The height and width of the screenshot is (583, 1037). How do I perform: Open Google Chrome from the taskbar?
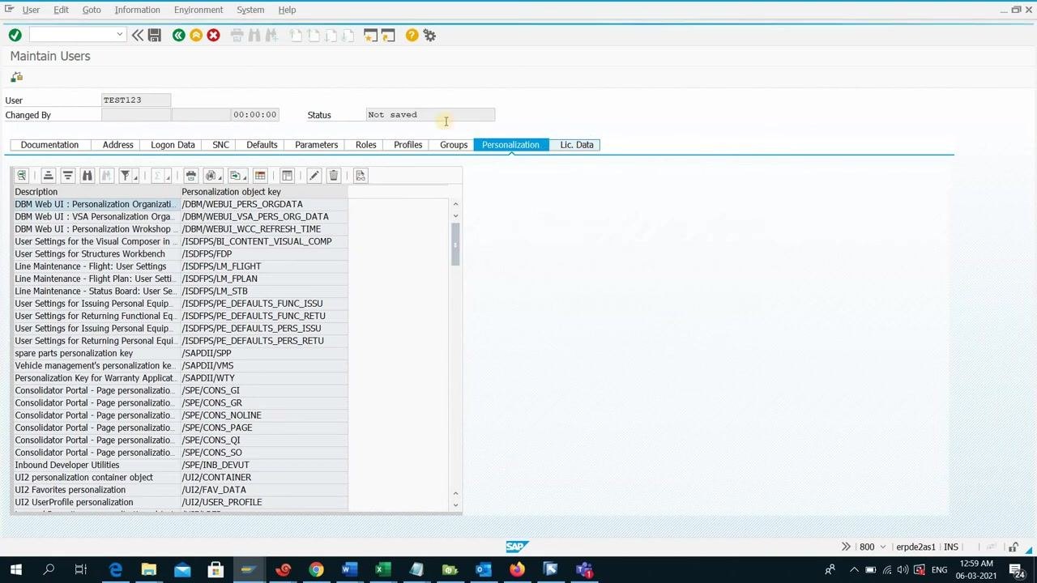point(316,570)
